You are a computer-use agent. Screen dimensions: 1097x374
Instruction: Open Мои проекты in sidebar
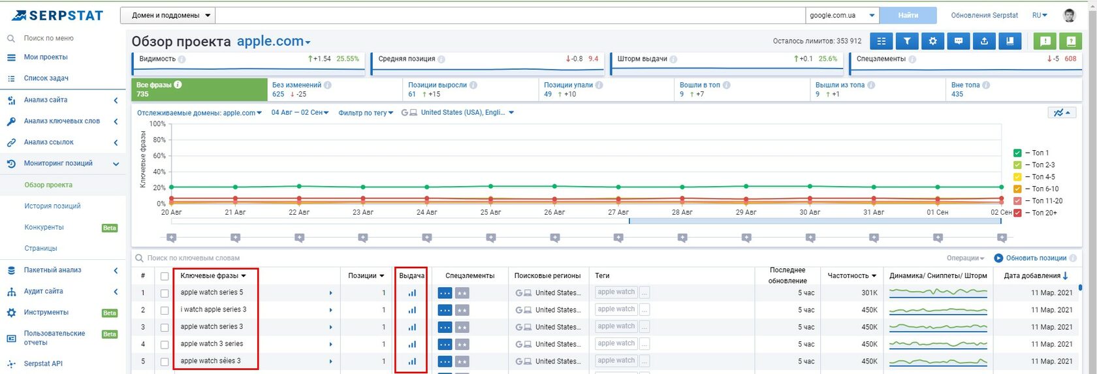[46, 57]
